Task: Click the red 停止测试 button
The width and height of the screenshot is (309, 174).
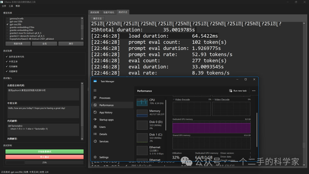Action: tap(45, 157)
